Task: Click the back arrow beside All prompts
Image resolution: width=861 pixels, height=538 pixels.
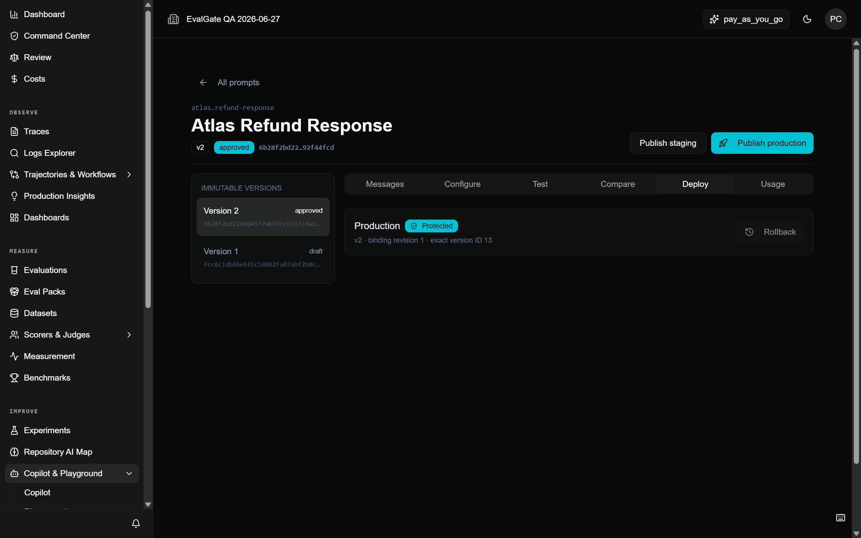Action: pyautogui.click(x=203, y=82)
